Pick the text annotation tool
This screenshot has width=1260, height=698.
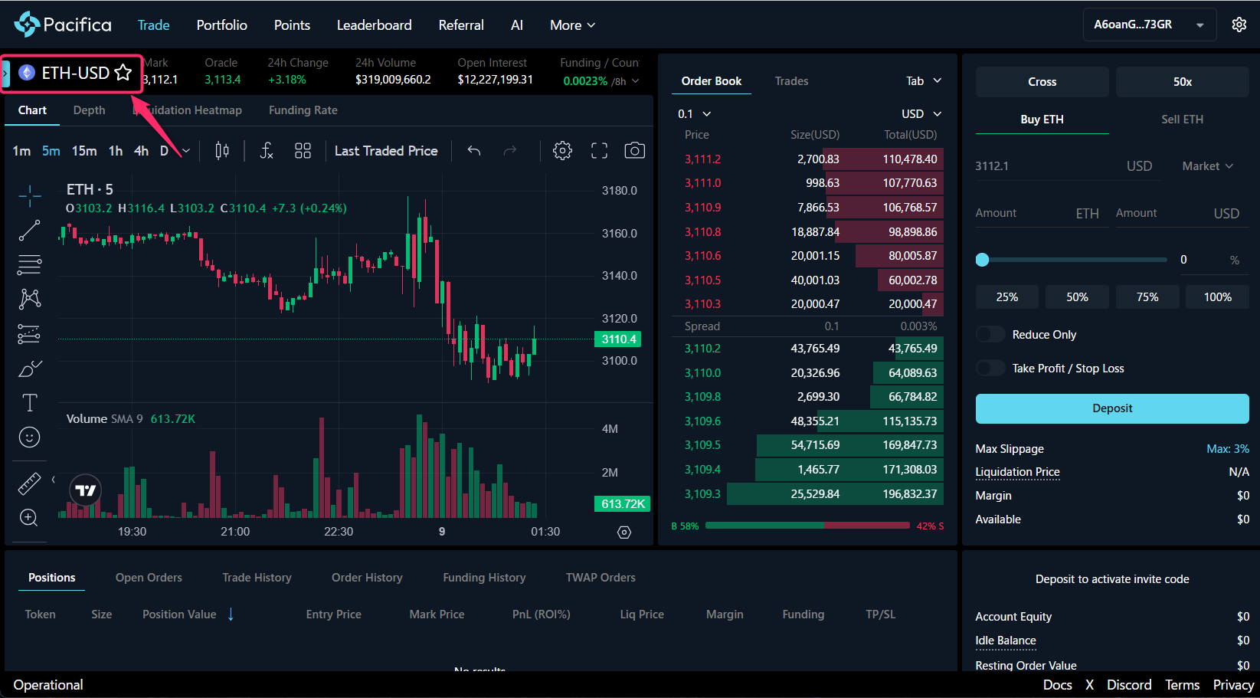pos(29,403)
